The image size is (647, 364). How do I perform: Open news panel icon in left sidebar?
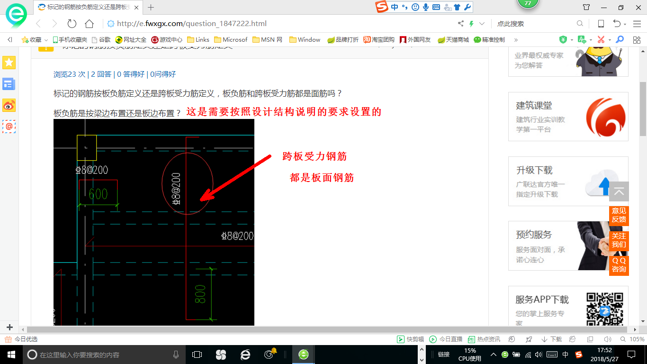(9, 84)
